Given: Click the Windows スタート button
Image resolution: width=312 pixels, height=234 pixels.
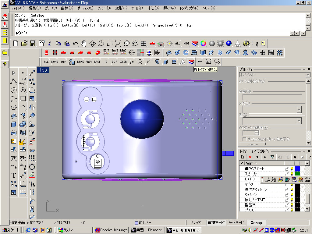Looking at the screenshot, I should click(x=11, y=230).
